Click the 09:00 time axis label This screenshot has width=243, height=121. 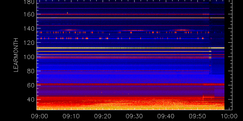pos(40,116)
